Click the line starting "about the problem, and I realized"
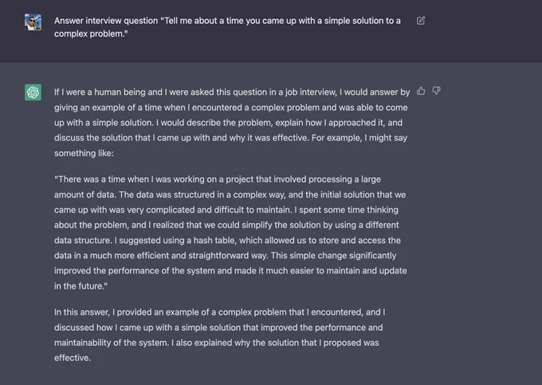Viewport: 542px width, 385px height. (x=226, y=225)
